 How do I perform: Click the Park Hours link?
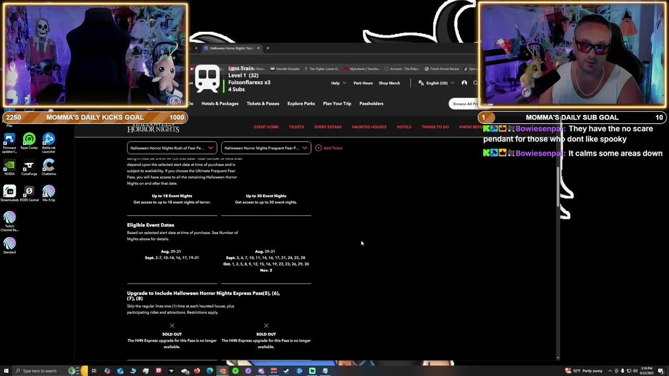(x=363, y=83)
